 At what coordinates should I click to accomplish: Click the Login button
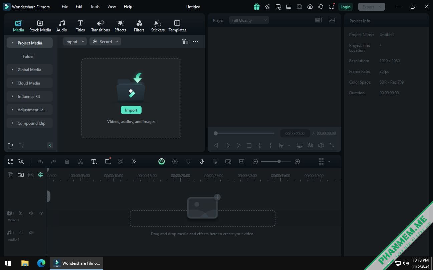tap(346, 7)
